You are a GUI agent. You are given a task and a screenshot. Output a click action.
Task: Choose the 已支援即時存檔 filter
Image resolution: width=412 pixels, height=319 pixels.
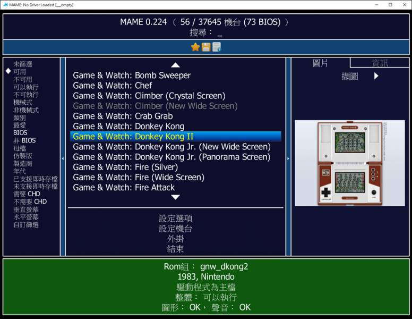[x=36, y=179]
